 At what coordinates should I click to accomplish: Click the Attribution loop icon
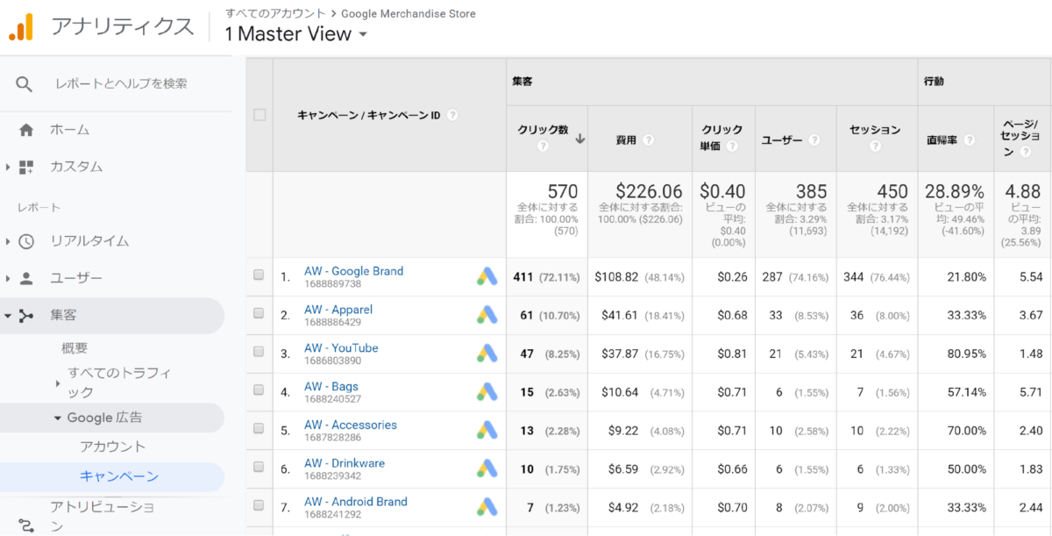[26, 525]
